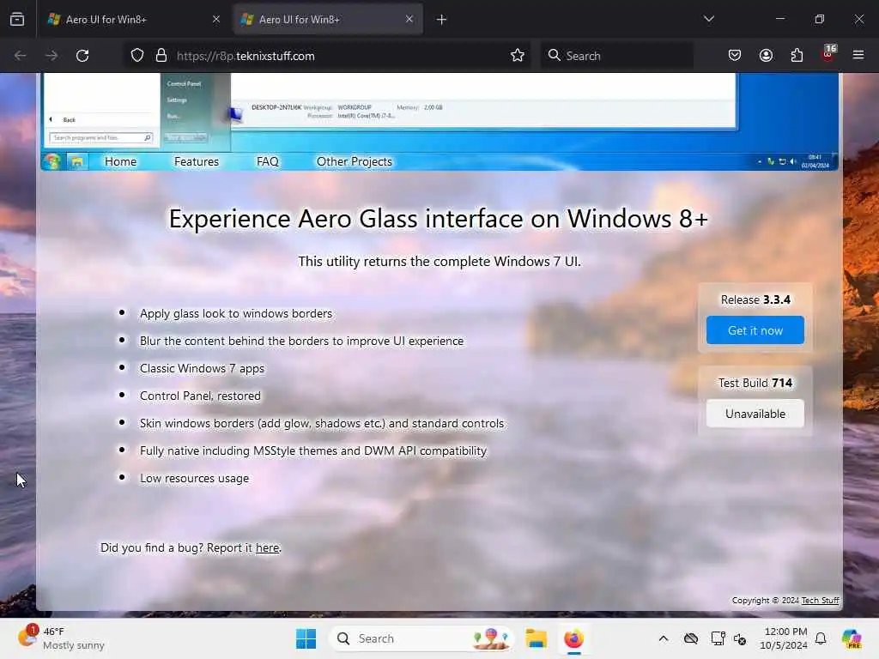Open the Features menu item

tap(197, 161)
